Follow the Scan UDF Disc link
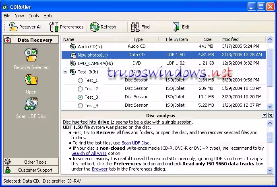The width and height of the screenshot is (277, 187). [x=136, y=143]
